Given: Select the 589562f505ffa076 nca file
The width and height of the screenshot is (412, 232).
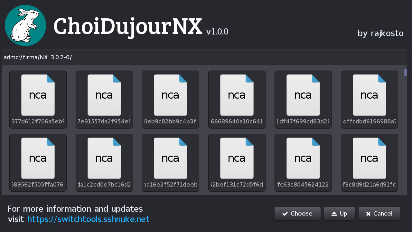Looking at the screenshot, I should click(38, 163).
